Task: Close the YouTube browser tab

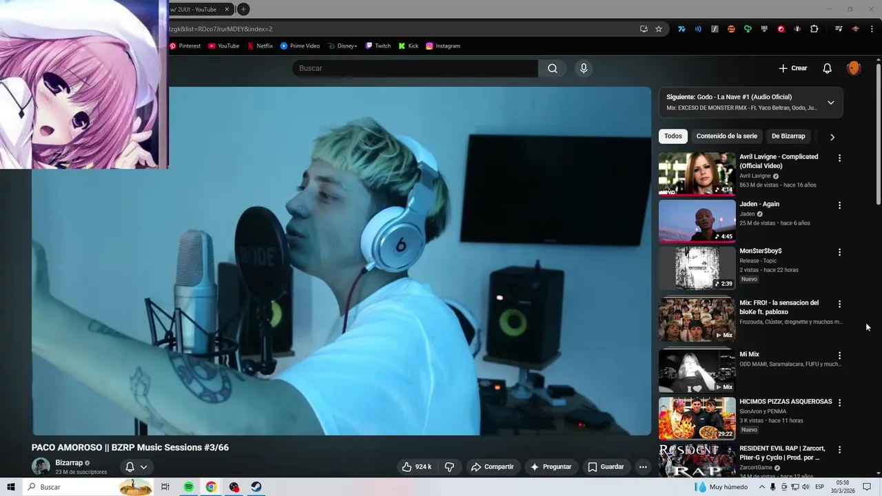Action: [227, 10]
